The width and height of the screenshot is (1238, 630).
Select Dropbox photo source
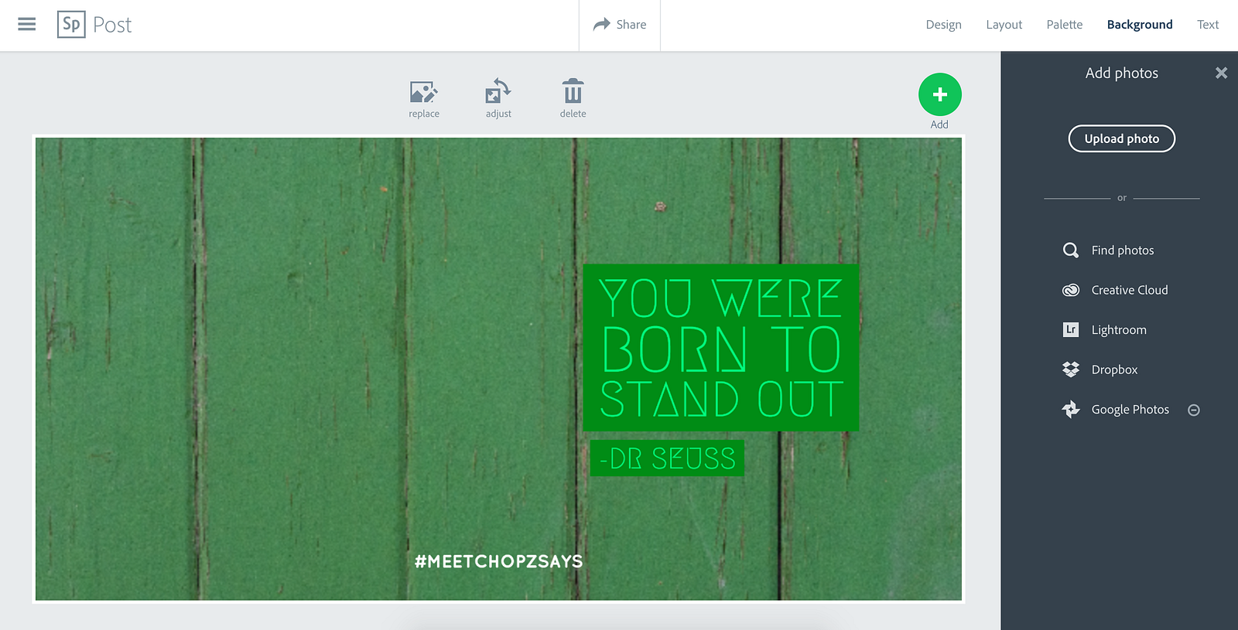click(x=1099, y=369)
